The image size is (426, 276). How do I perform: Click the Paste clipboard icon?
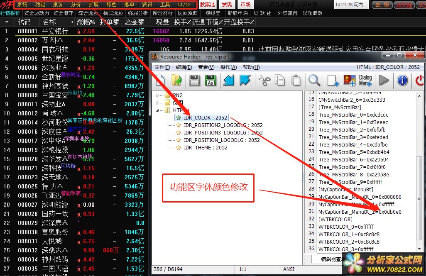tap(296, 81)
